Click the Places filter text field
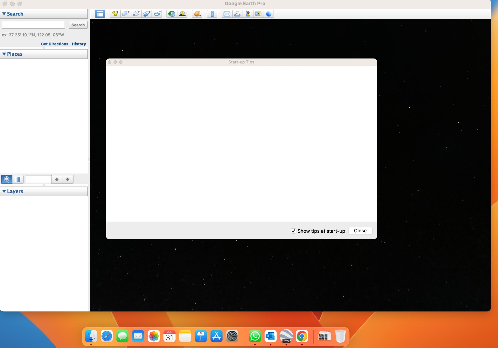Screen dimensions: 498x348 [x=38, y=179]
